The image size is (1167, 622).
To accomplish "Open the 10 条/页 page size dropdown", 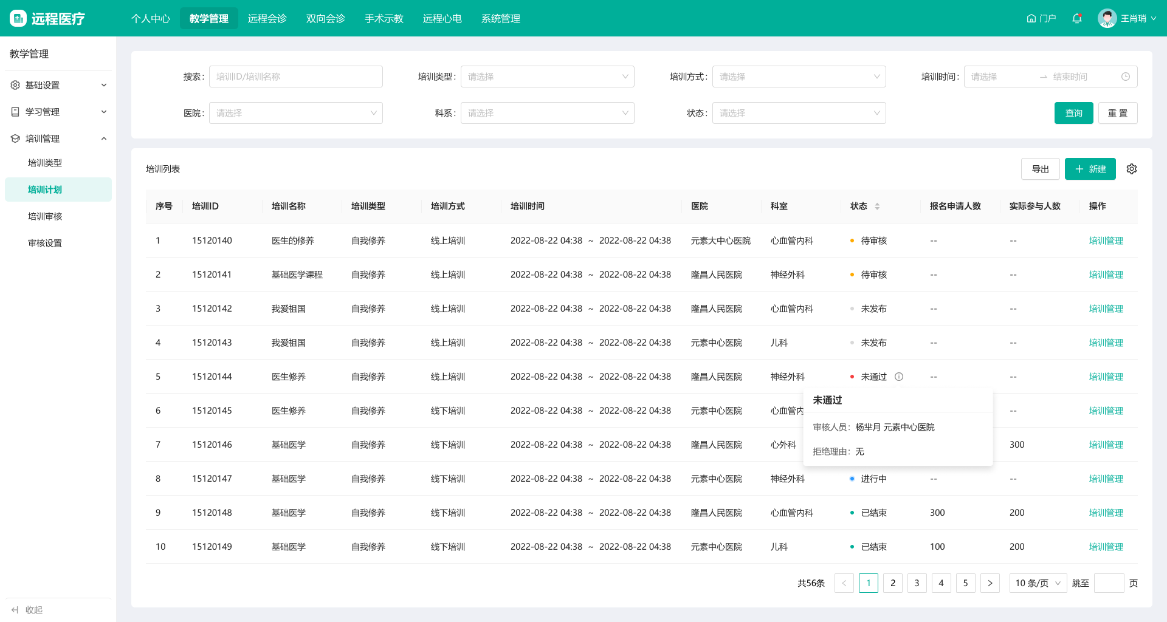I will pos(1038,583).
